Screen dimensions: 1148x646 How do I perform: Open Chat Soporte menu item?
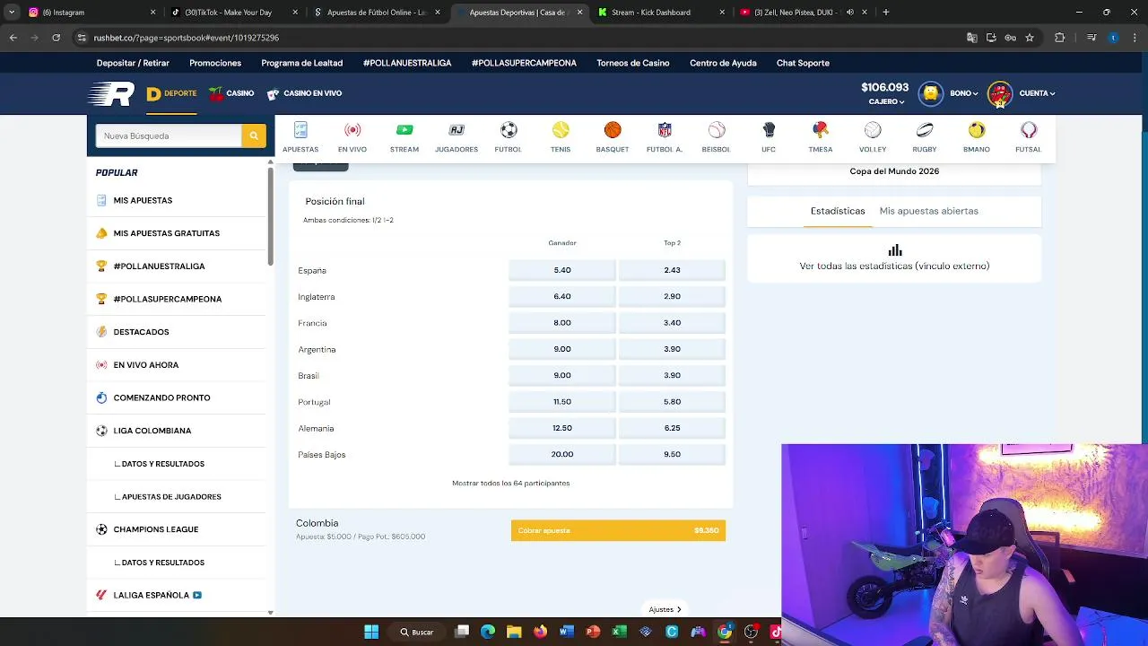[x=803, y=63]
